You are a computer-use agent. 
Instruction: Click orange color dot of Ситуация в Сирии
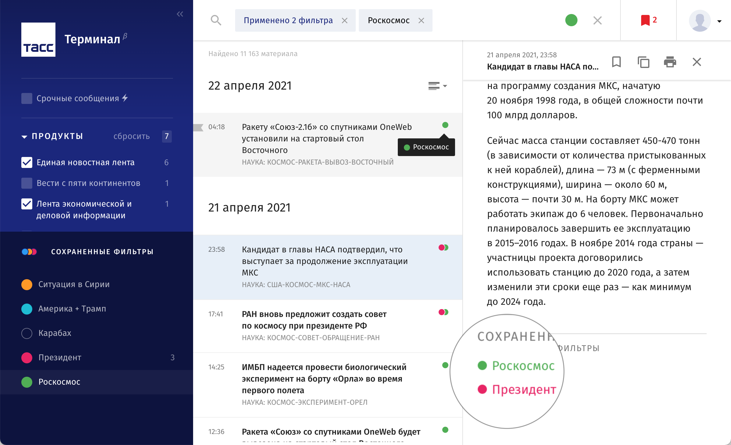(27, 284)
